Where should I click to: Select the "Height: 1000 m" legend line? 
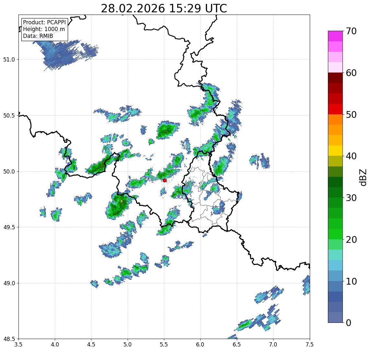pyautogui.click(x=44, y=29)
